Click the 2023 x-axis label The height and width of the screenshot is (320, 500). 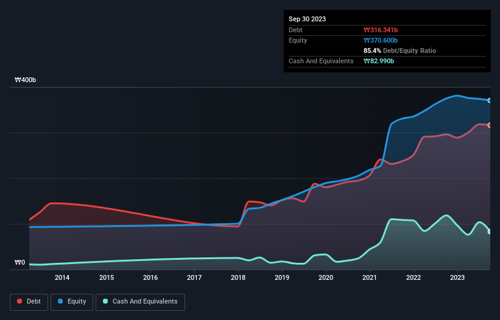click(457, 277)
